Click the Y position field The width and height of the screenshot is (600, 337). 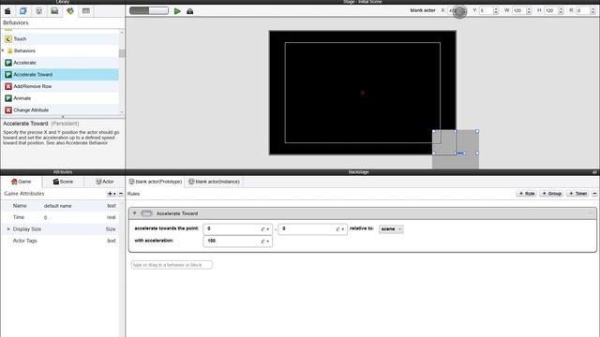click(x=486, y=10)
